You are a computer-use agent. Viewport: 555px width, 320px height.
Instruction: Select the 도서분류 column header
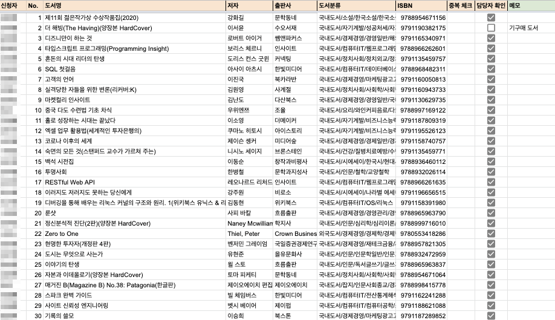click(357, 5)
